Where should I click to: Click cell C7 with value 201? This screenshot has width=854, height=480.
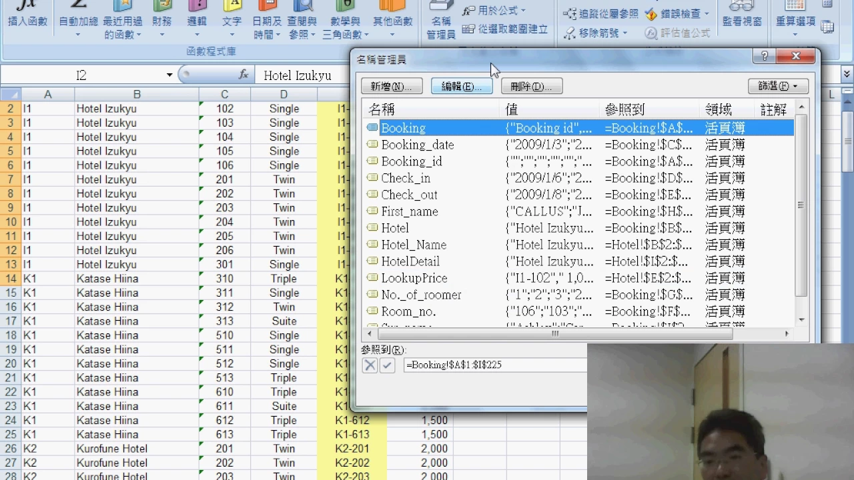225,179
